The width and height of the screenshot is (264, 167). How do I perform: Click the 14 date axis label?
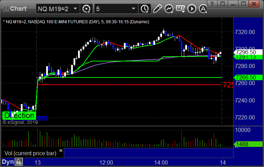[223, 162]
